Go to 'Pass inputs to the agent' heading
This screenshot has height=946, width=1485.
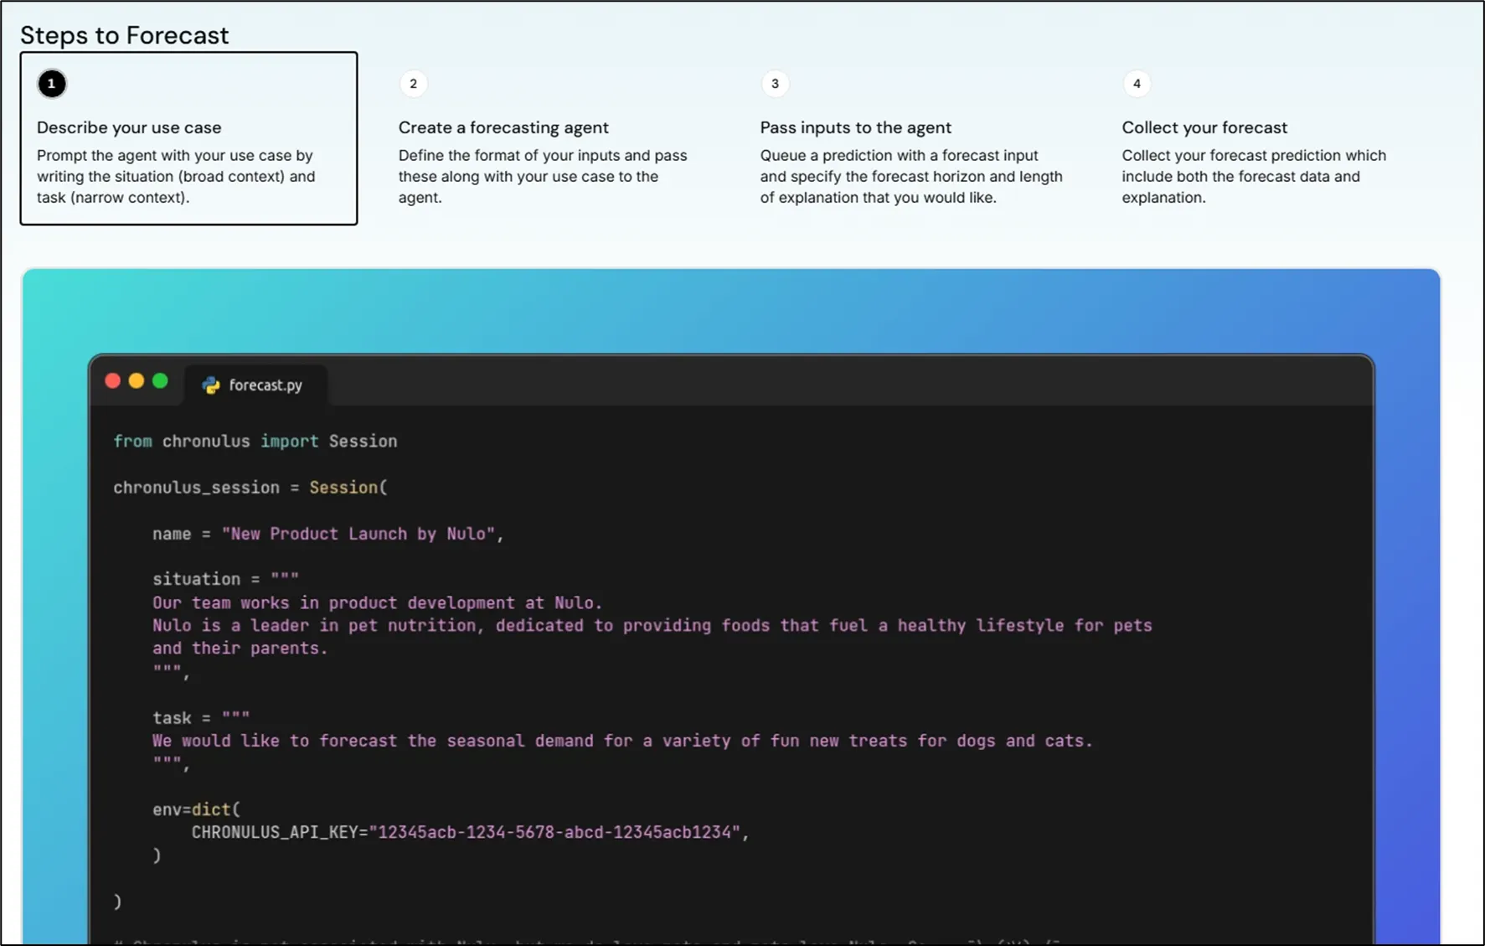855,127
